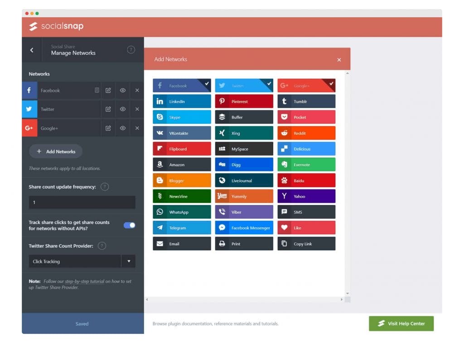Choose the Buffer network tile
The height and width of the screenshot is (343, 464).
pyautogui.click(x=244, y=117)
